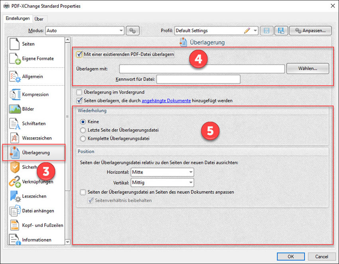Open the Wasserzeichen list label
This screenshot has width=339, height=264.
(x=37, y=138)
